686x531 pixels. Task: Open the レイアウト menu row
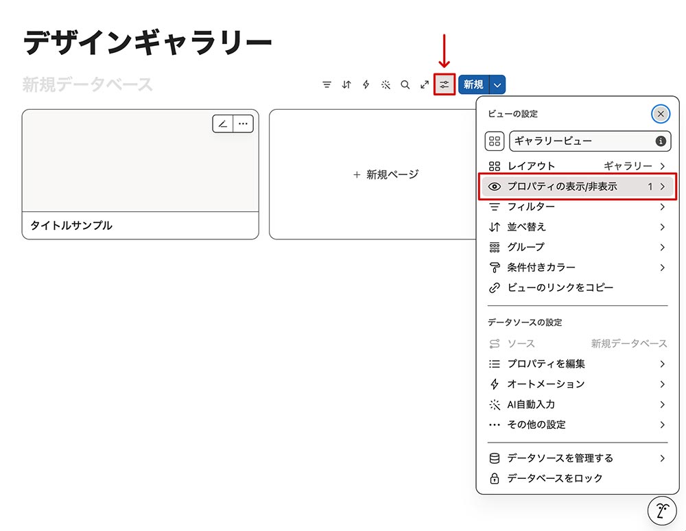578,166
